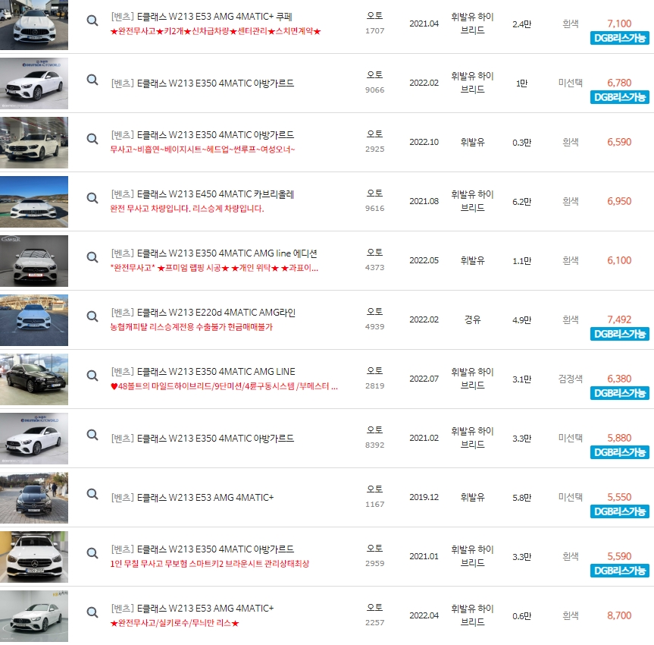Click price 6,950

619,201
